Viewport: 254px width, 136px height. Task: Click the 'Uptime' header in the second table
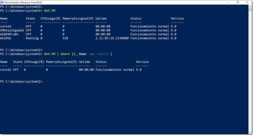coord(84,62)
